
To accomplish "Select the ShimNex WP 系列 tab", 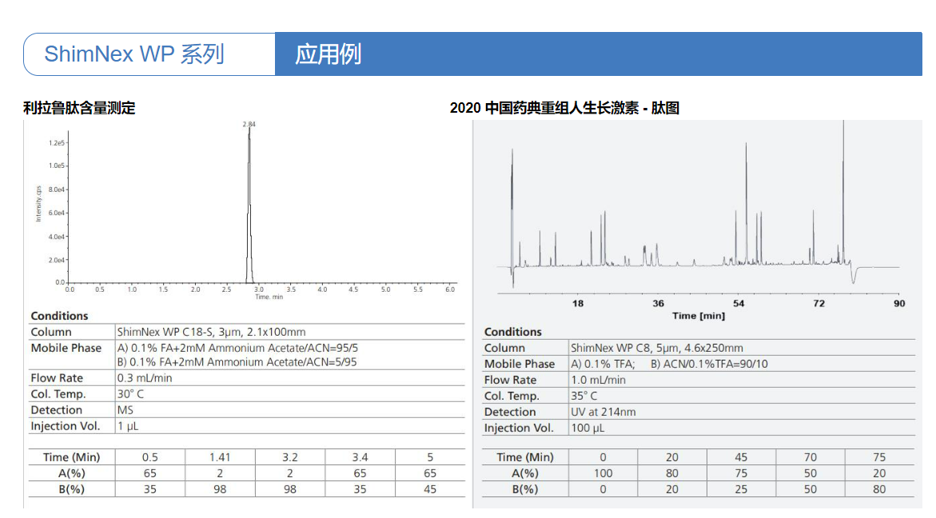I will pos(134,54).
